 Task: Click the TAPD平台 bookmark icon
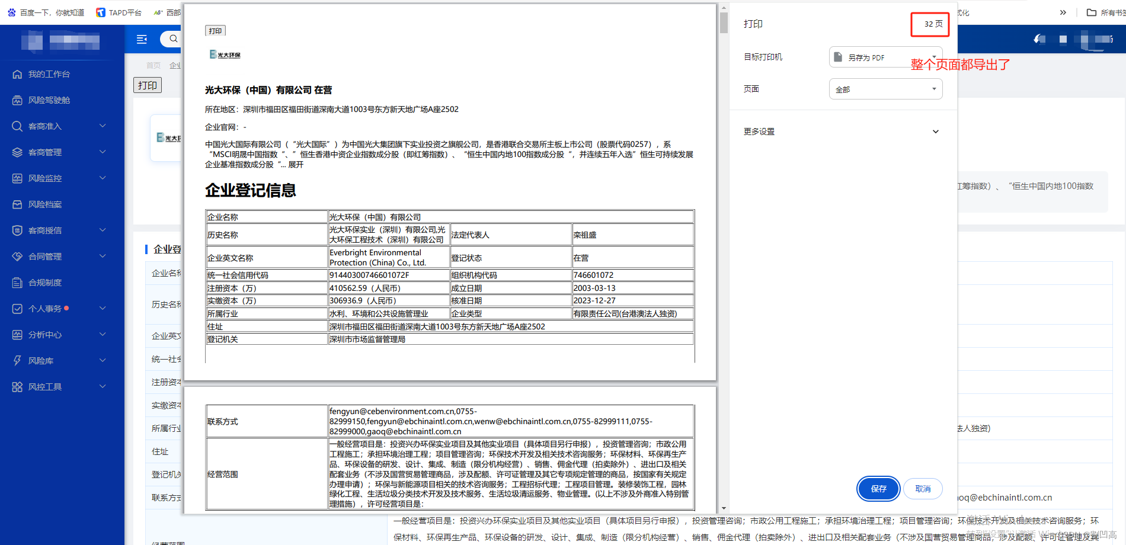tap(101, 12)
